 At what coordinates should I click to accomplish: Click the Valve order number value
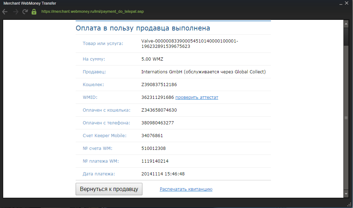pyautogui.click(x=190, y=44)
